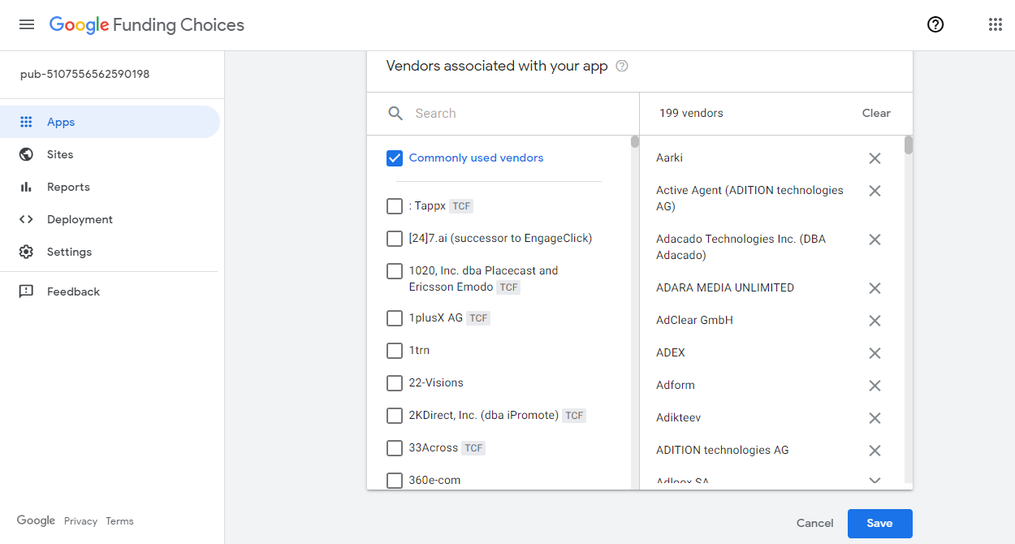Open the Terms link in footer

[x=119, y=521]
